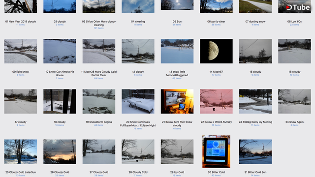315x177 pixels.
Task: Click the '21 items' count under 05 Sun
Action: point(177,25)
